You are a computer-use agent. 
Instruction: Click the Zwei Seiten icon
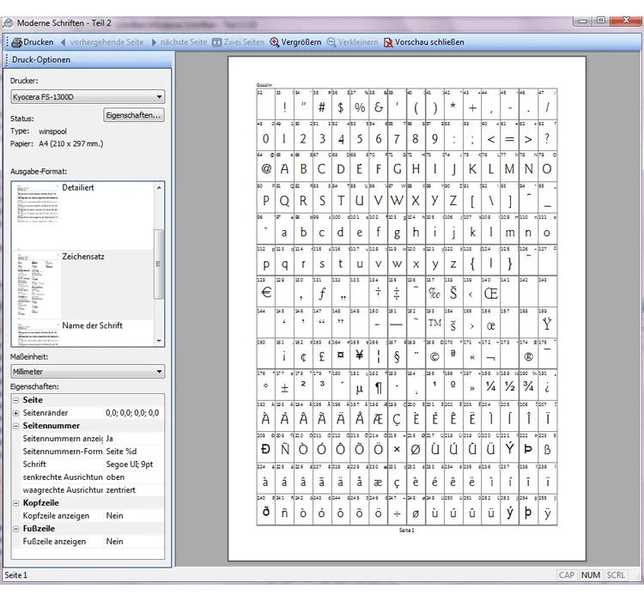click(216, 42)
